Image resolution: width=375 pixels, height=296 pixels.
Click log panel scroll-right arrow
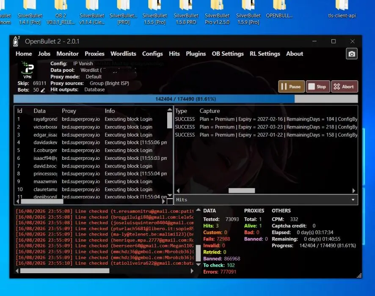tap(192, 271)
